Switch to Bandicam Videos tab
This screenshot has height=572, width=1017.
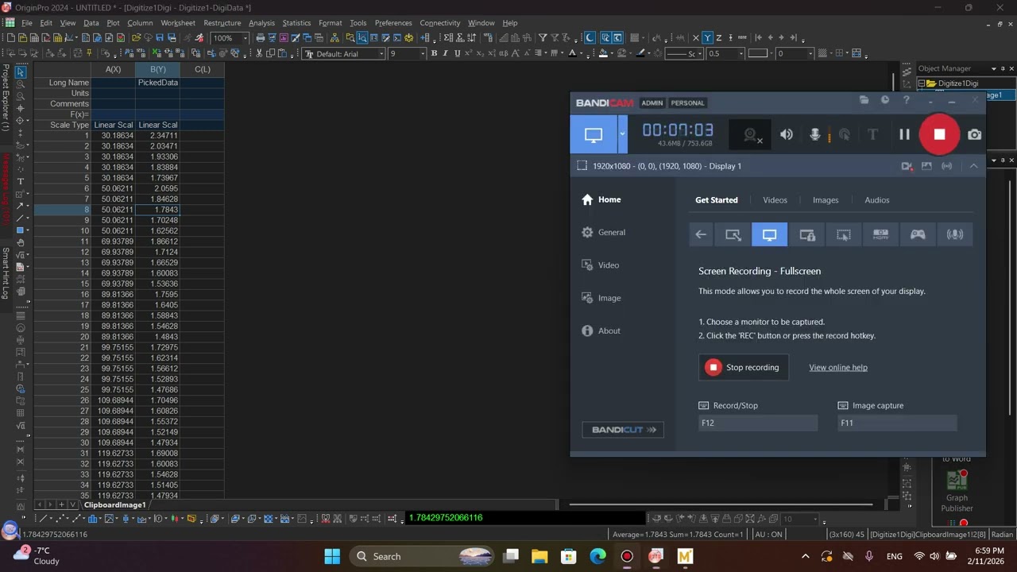coord(775,200)
